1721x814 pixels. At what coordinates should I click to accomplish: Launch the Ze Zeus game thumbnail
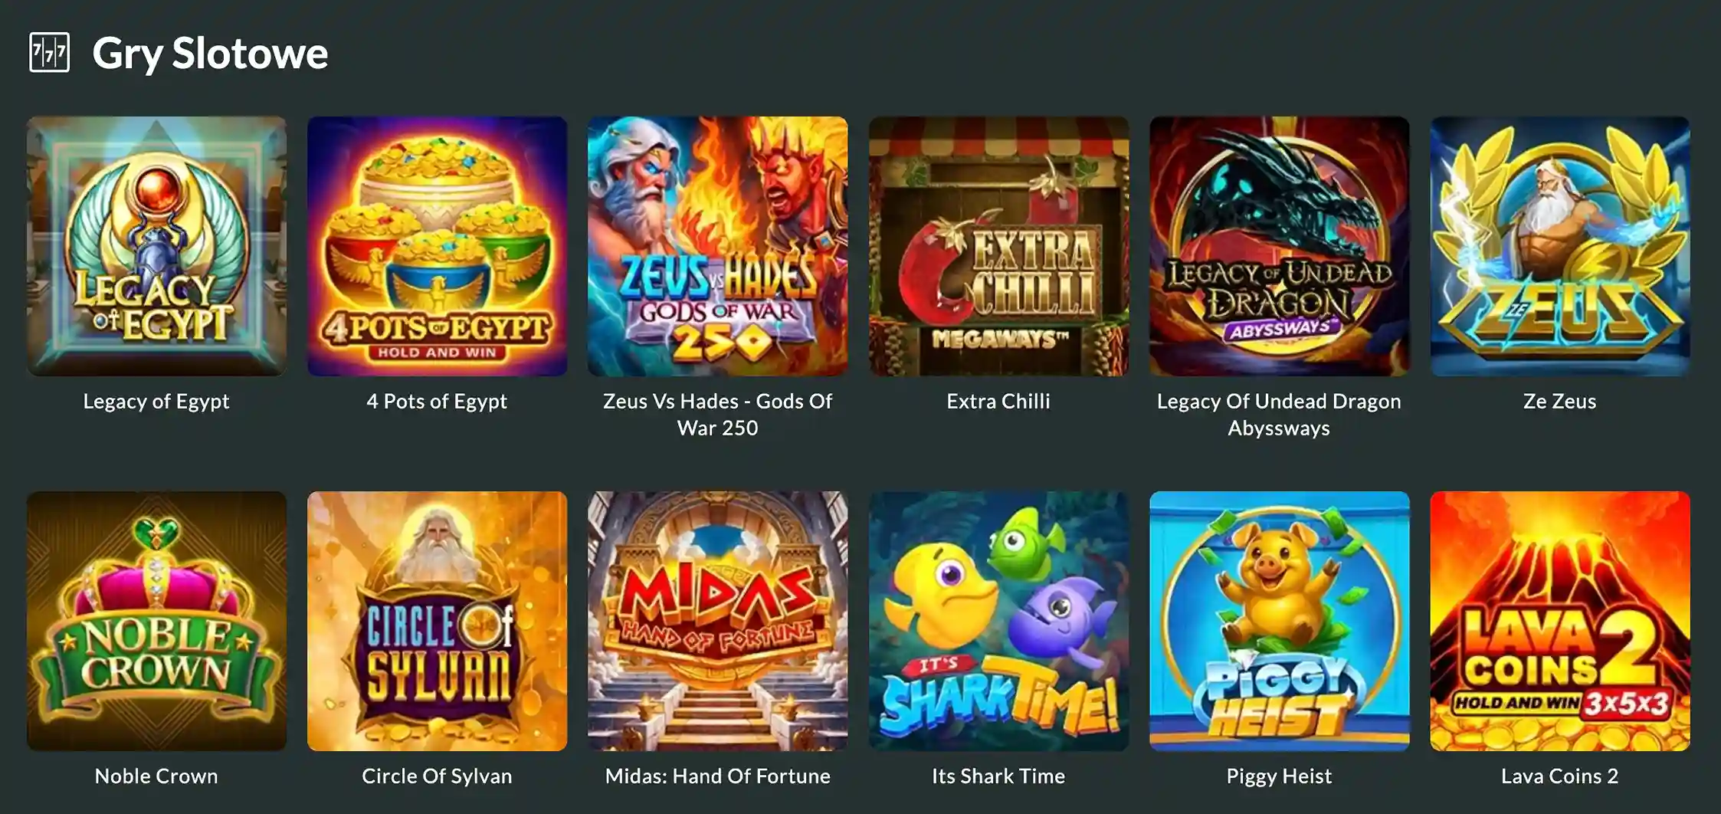click(x=1559, y=246)
